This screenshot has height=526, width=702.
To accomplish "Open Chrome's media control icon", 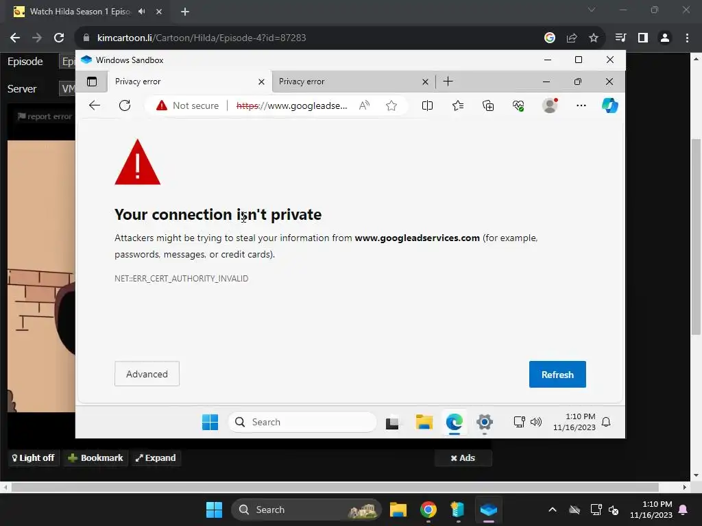I will click(620, 38).
